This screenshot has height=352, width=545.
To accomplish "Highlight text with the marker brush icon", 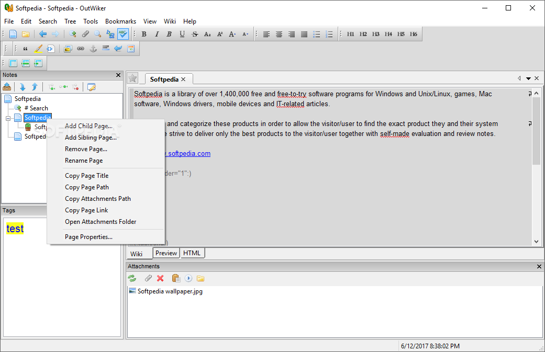I will pos(38,49).
